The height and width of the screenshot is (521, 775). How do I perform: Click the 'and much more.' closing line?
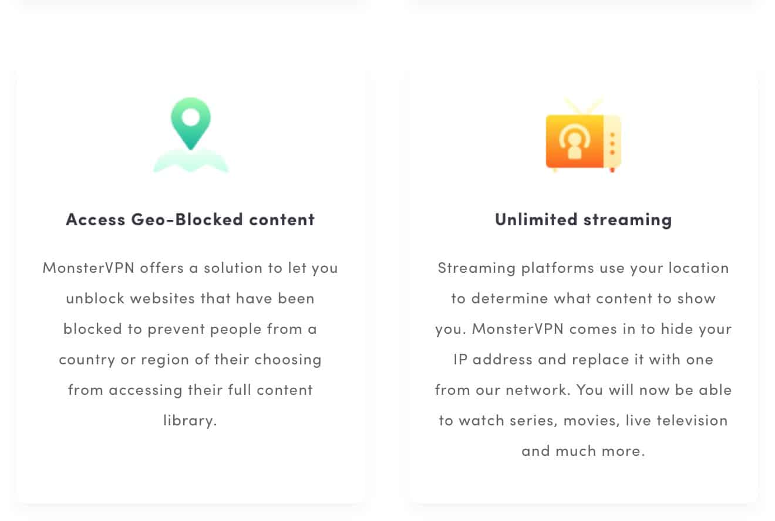click(x=584, y=451)
